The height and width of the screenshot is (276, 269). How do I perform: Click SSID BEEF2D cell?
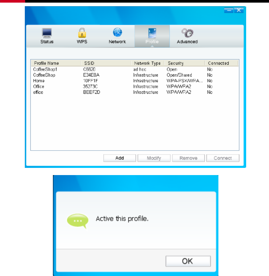tap(91, 92)
